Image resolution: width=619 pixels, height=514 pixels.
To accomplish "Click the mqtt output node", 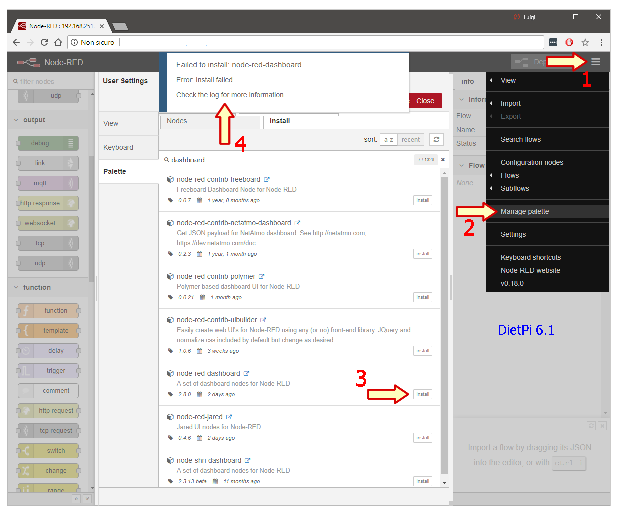I will click(x=48, y=183).
